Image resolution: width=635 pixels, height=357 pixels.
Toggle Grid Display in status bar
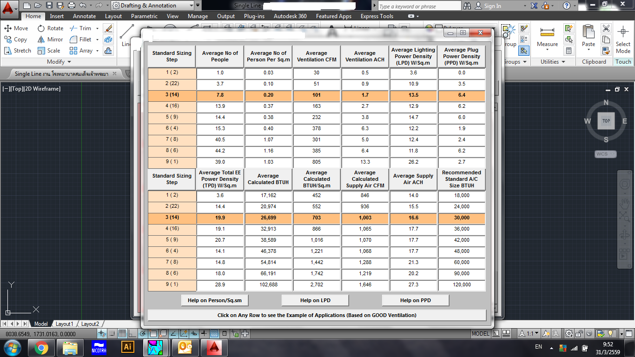(x=122, y=333)
